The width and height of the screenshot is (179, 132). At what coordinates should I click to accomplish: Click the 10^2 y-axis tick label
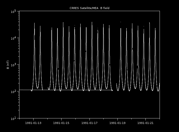pos(14,91)
